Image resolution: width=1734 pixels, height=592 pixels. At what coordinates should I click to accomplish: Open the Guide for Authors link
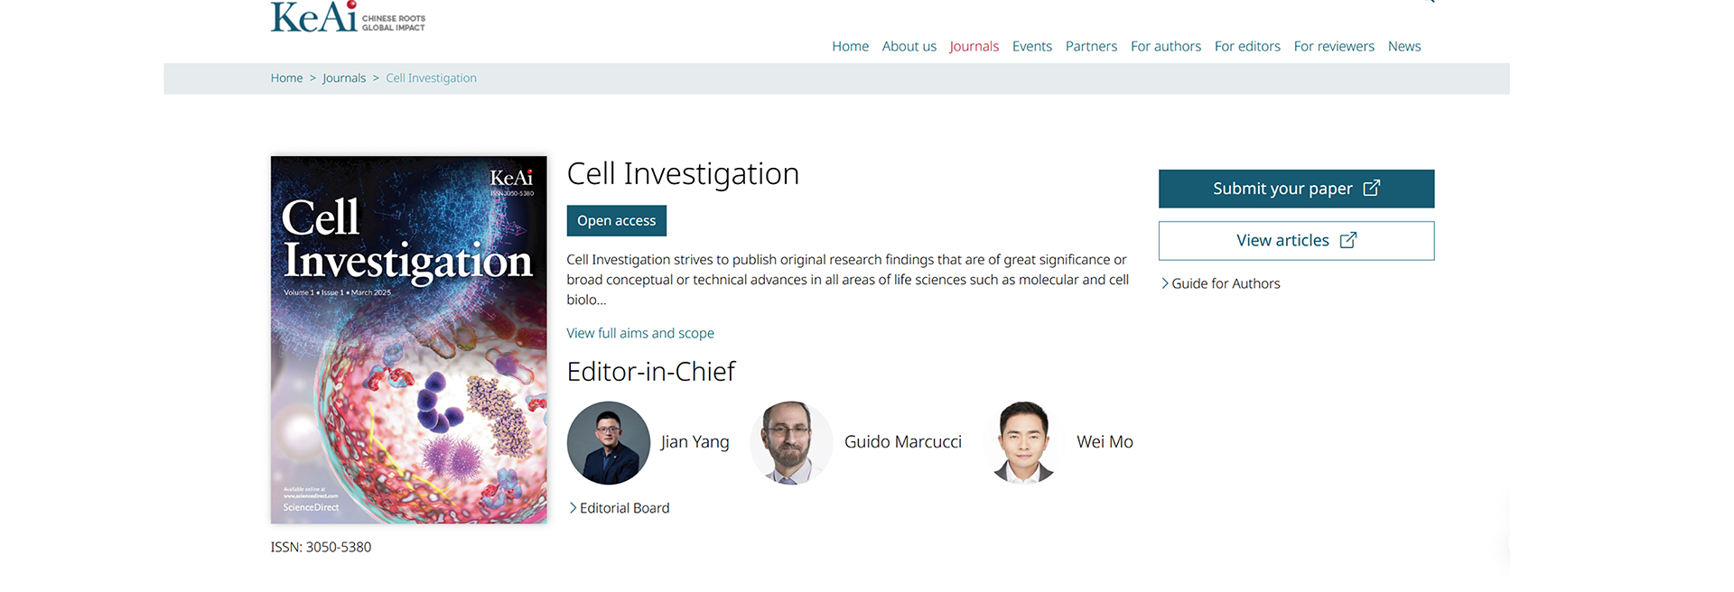tap(1226, 283)
